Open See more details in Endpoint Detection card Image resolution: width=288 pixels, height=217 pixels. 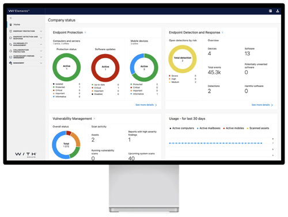point(262,105)
